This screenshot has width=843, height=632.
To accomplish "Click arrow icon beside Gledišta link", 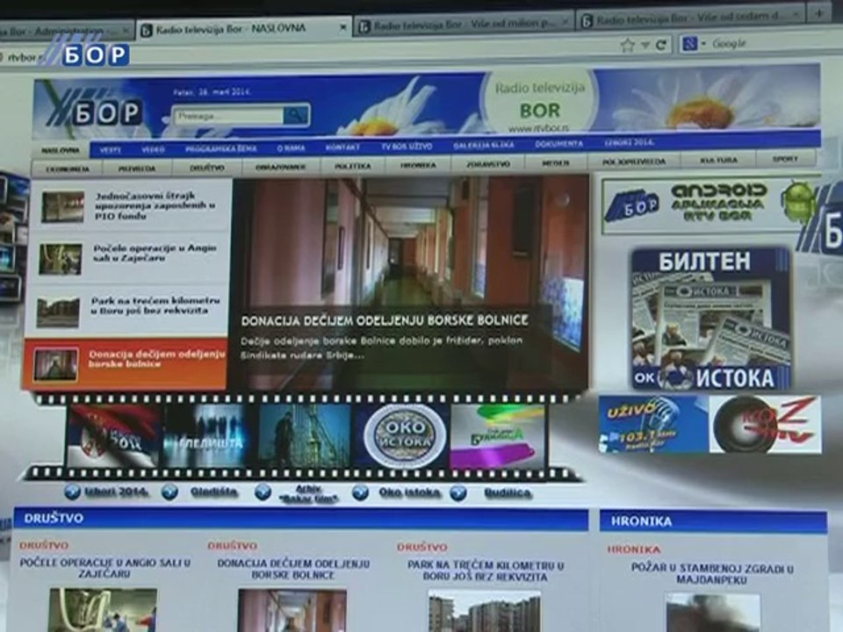I will tap(169, 492).
